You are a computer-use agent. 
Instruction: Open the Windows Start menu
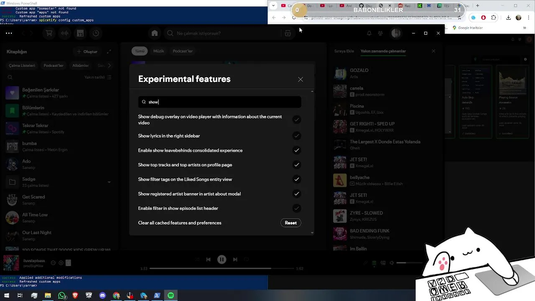click(x=7, y=296)
